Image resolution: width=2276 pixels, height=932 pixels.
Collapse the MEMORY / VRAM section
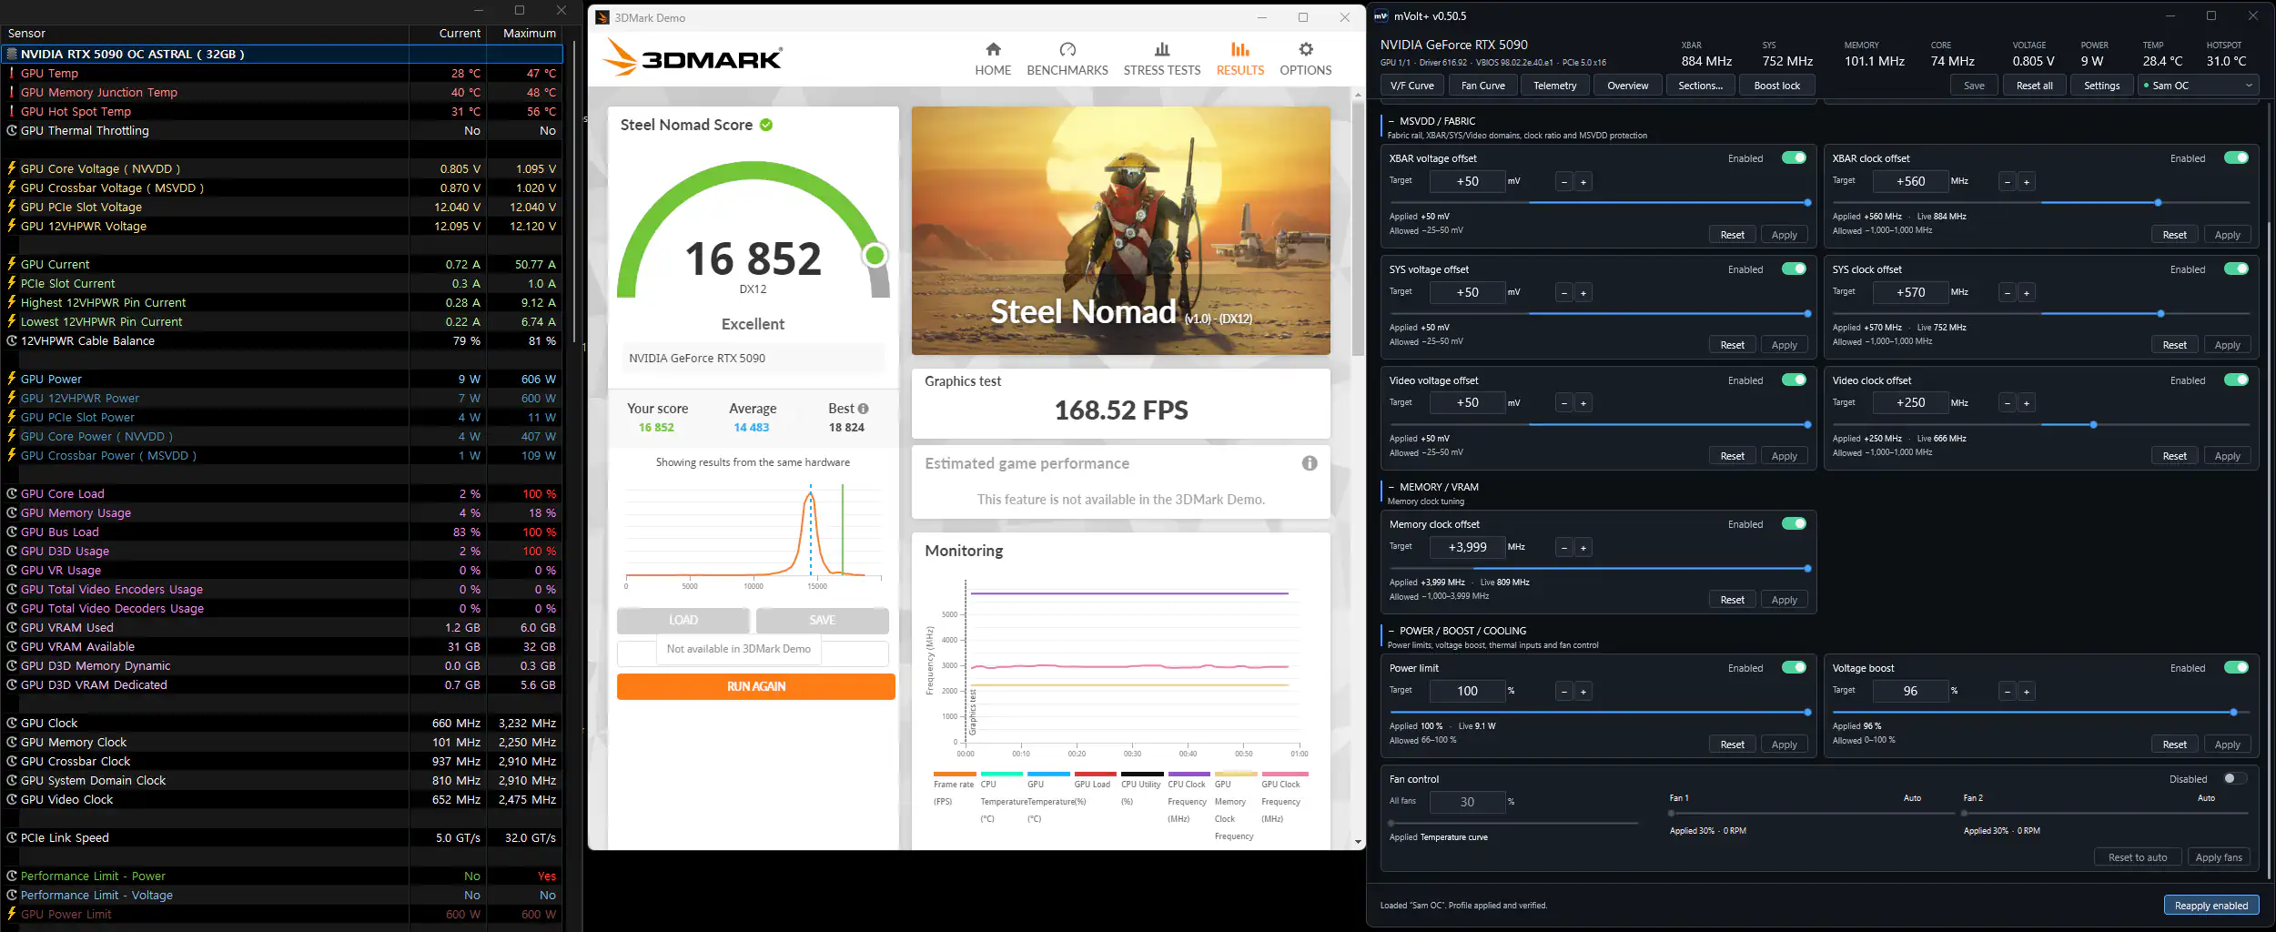(x=1391, y=487)
